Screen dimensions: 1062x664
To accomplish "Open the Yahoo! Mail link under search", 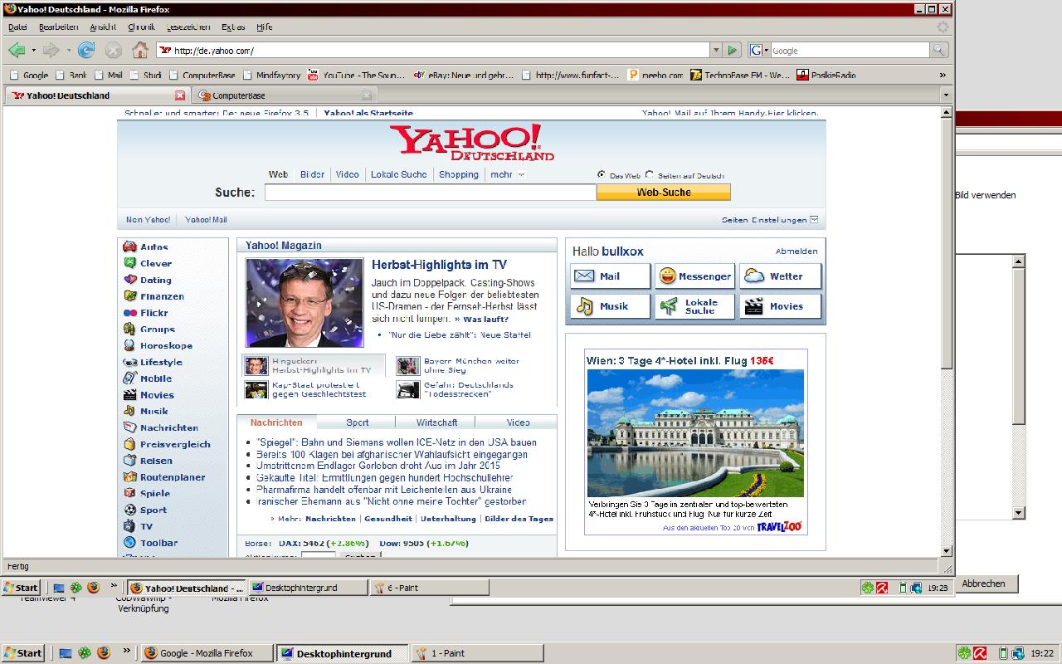I will coord(206,220).
